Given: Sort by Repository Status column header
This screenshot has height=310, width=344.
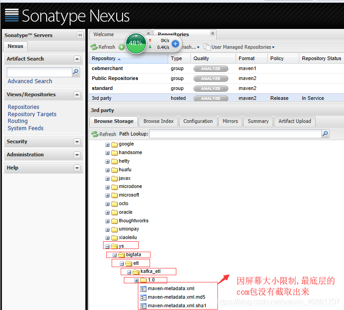Looking at the screenshot, I should click(321, 58).
